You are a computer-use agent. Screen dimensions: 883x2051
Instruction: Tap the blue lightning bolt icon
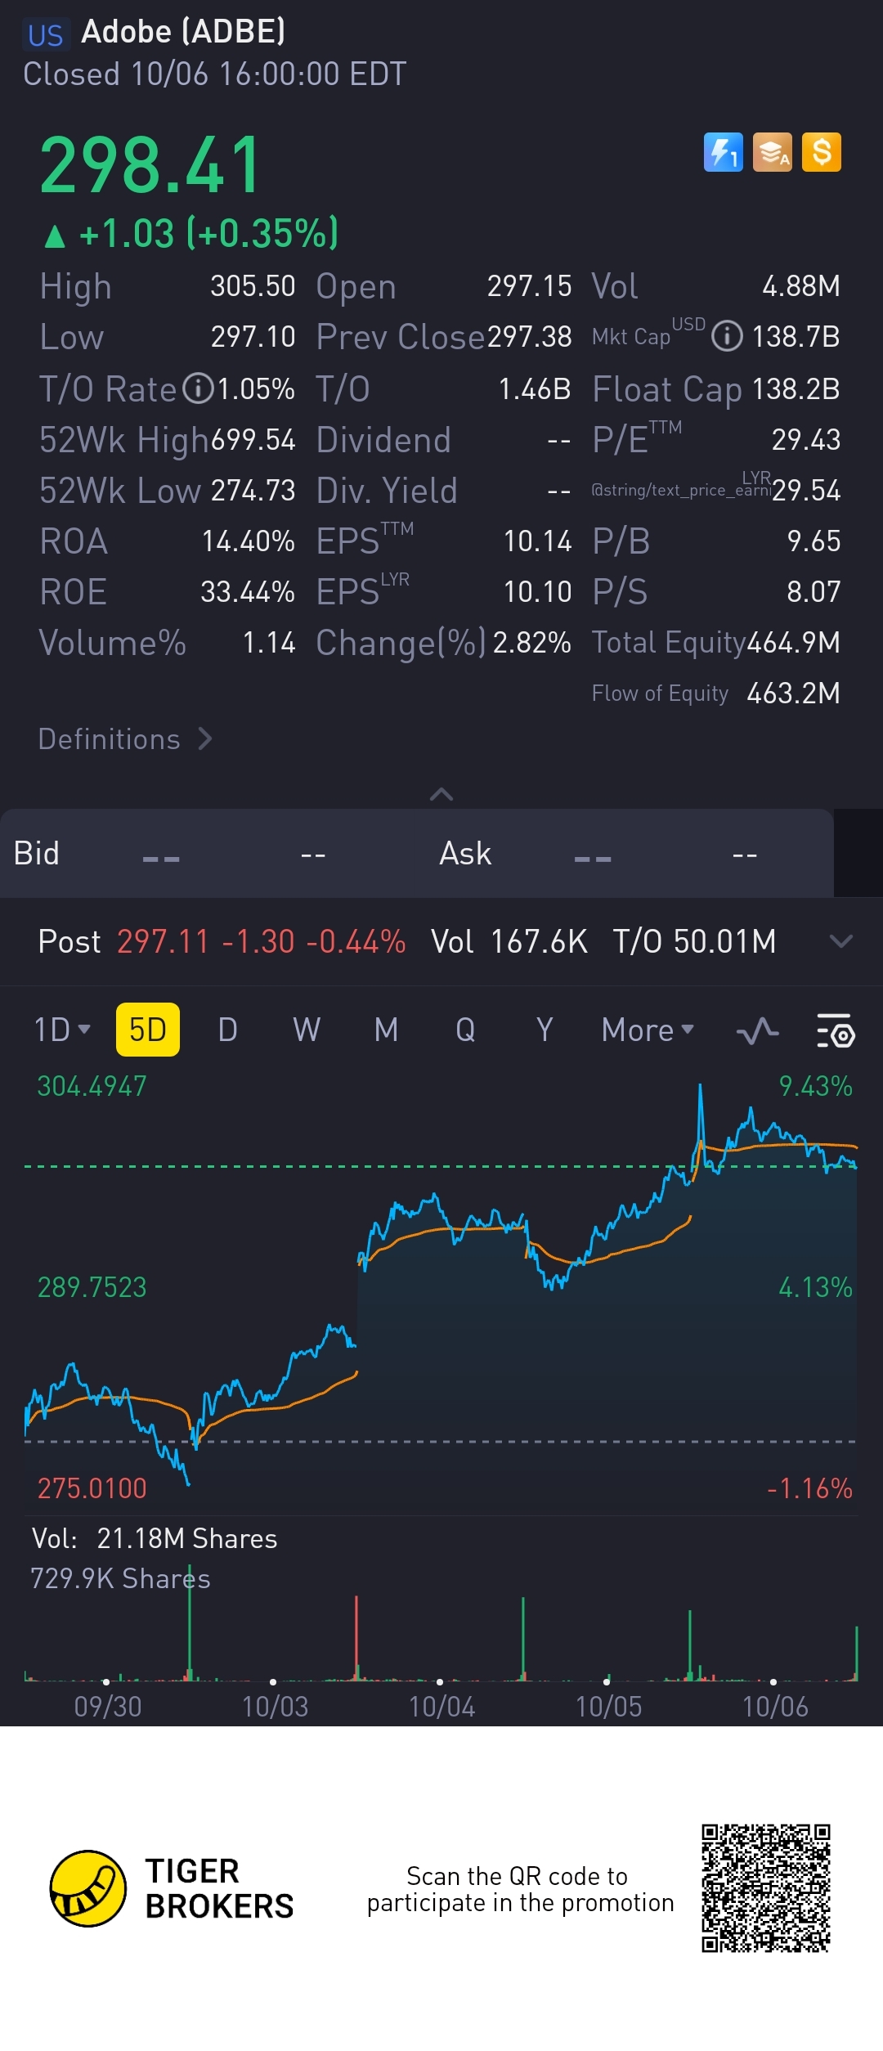[724, 152]
